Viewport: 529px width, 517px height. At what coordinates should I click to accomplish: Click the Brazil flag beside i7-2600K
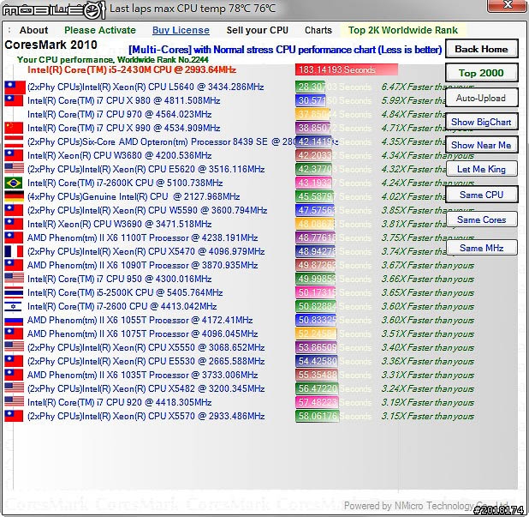[14, 183]
